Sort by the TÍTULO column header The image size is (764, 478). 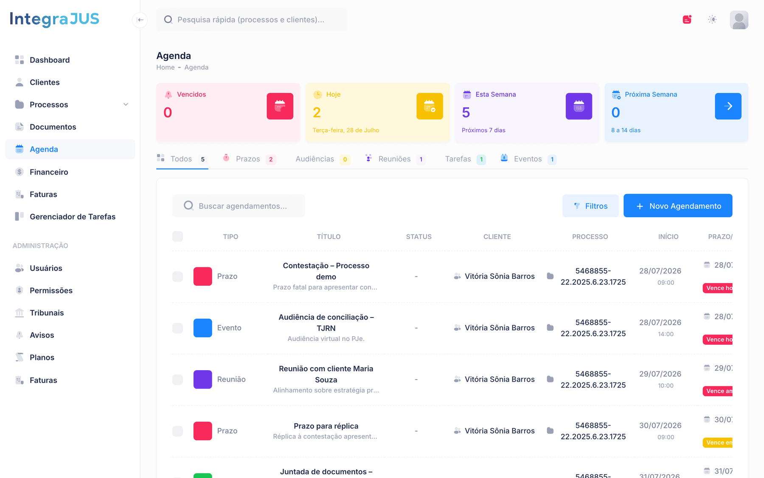tap(329, 236)
